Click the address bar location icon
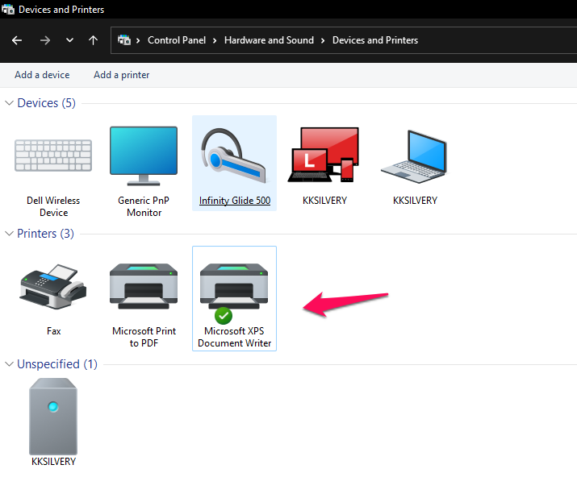This screenshot has height=498, width=577. click(124, 39)
